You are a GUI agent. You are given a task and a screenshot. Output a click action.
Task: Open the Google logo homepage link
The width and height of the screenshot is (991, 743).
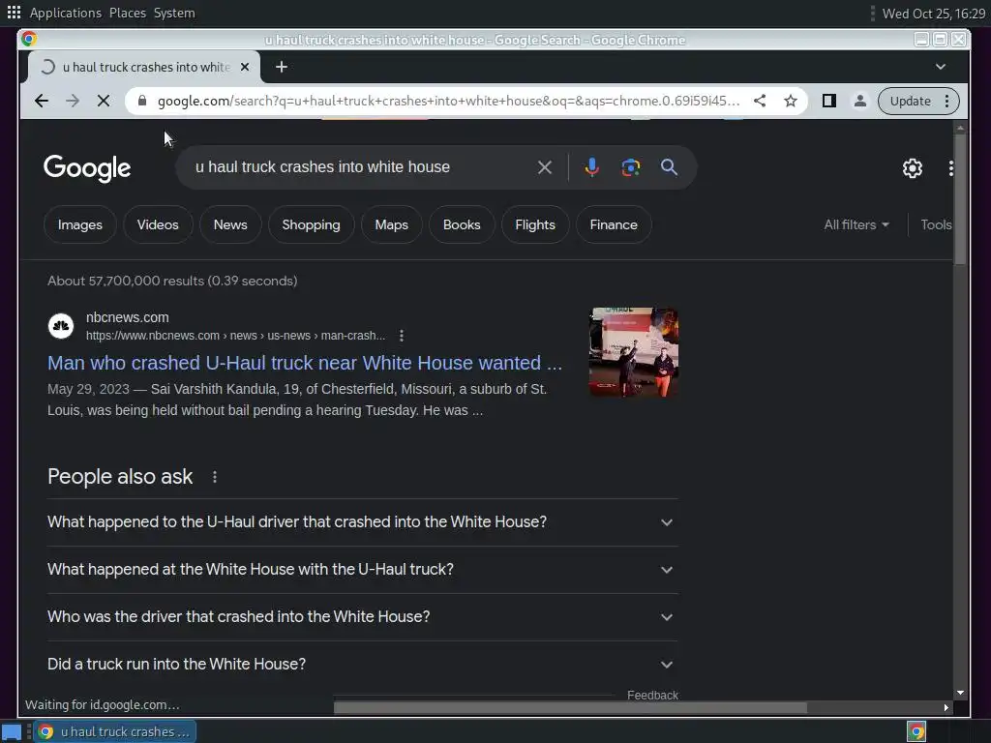click(x=87, y=168)
